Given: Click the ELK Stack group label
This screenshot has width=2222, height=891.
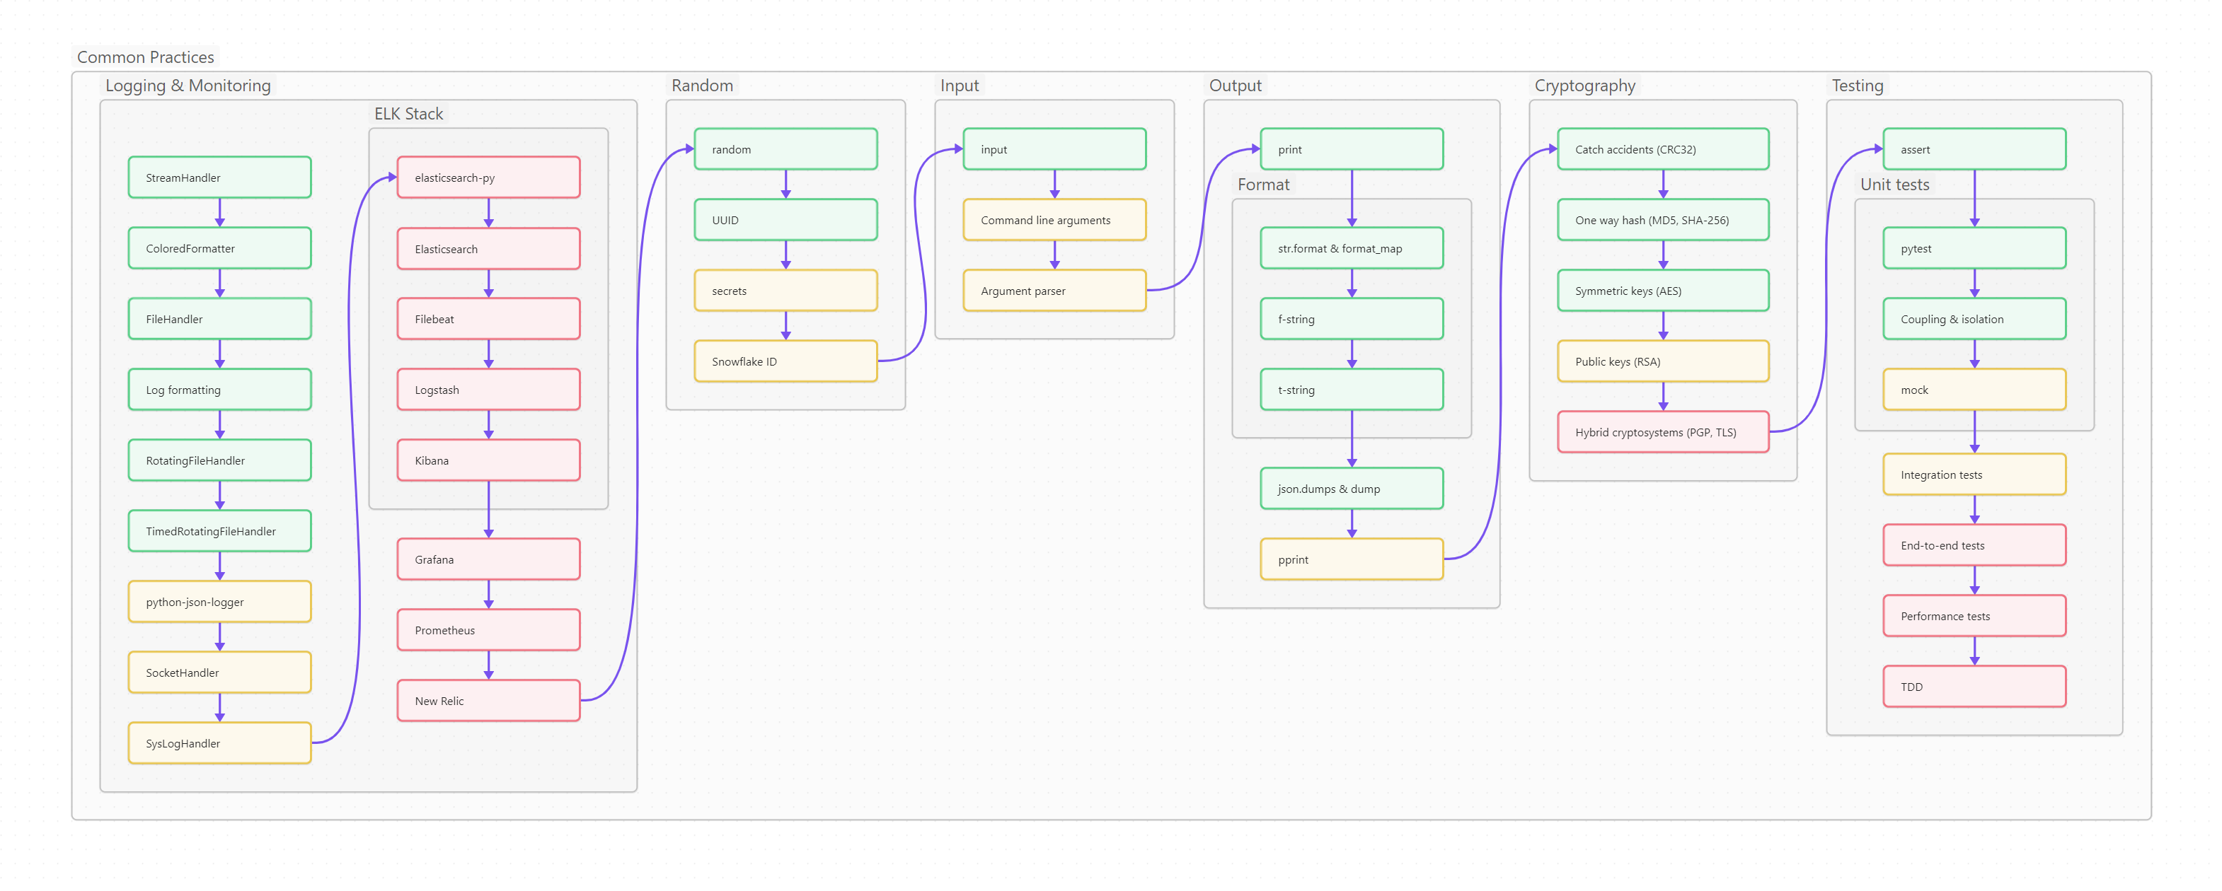Looking at the screenshot, I should 408,114.
